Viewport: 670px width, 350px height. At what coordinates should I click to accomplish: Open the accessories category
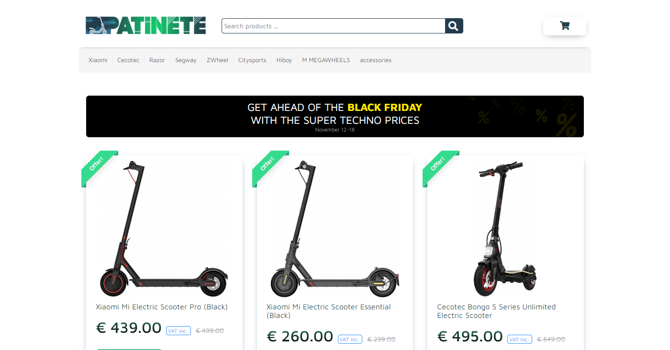[376, 60]
